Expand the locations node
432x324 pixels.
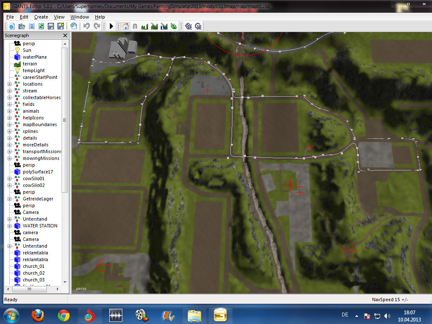(9, 84)
